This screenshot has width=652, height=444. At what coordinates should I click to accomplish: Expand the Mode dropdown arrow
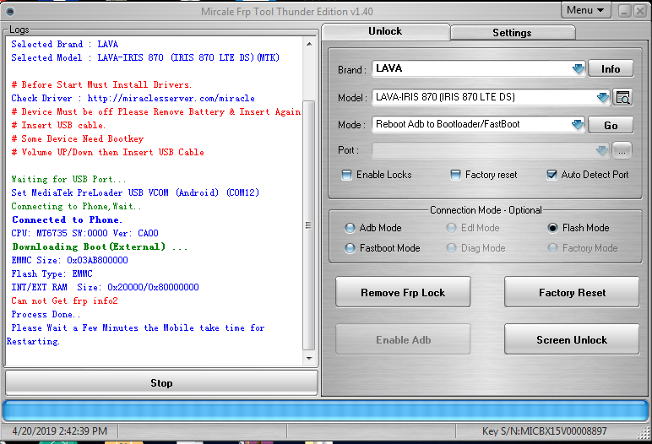click(578, 125)
